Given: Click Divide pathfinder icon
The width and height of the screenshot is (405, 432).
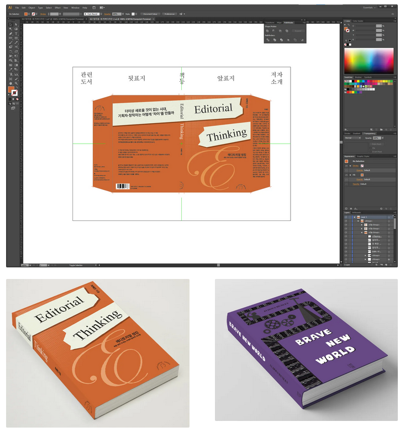Looking at the screenshot, I should (268, 40).
